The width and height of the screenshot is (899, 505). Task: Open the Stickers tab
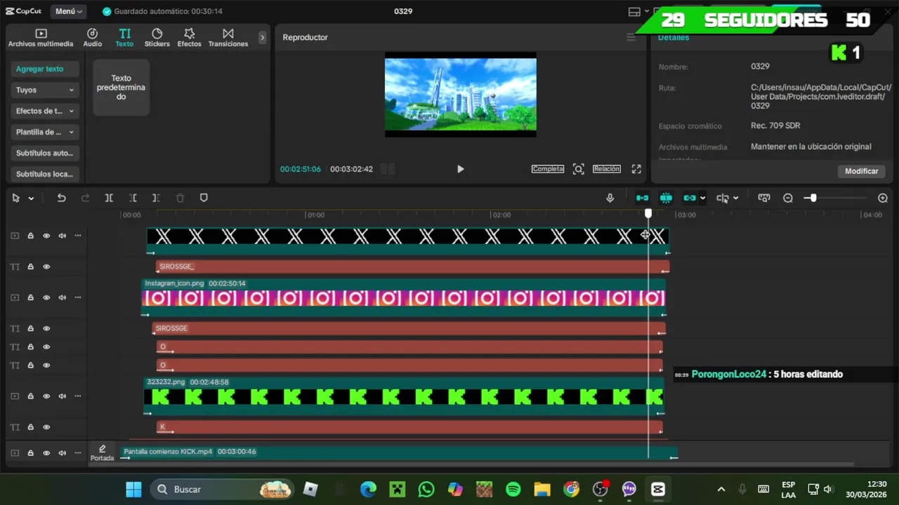[157, 38]
